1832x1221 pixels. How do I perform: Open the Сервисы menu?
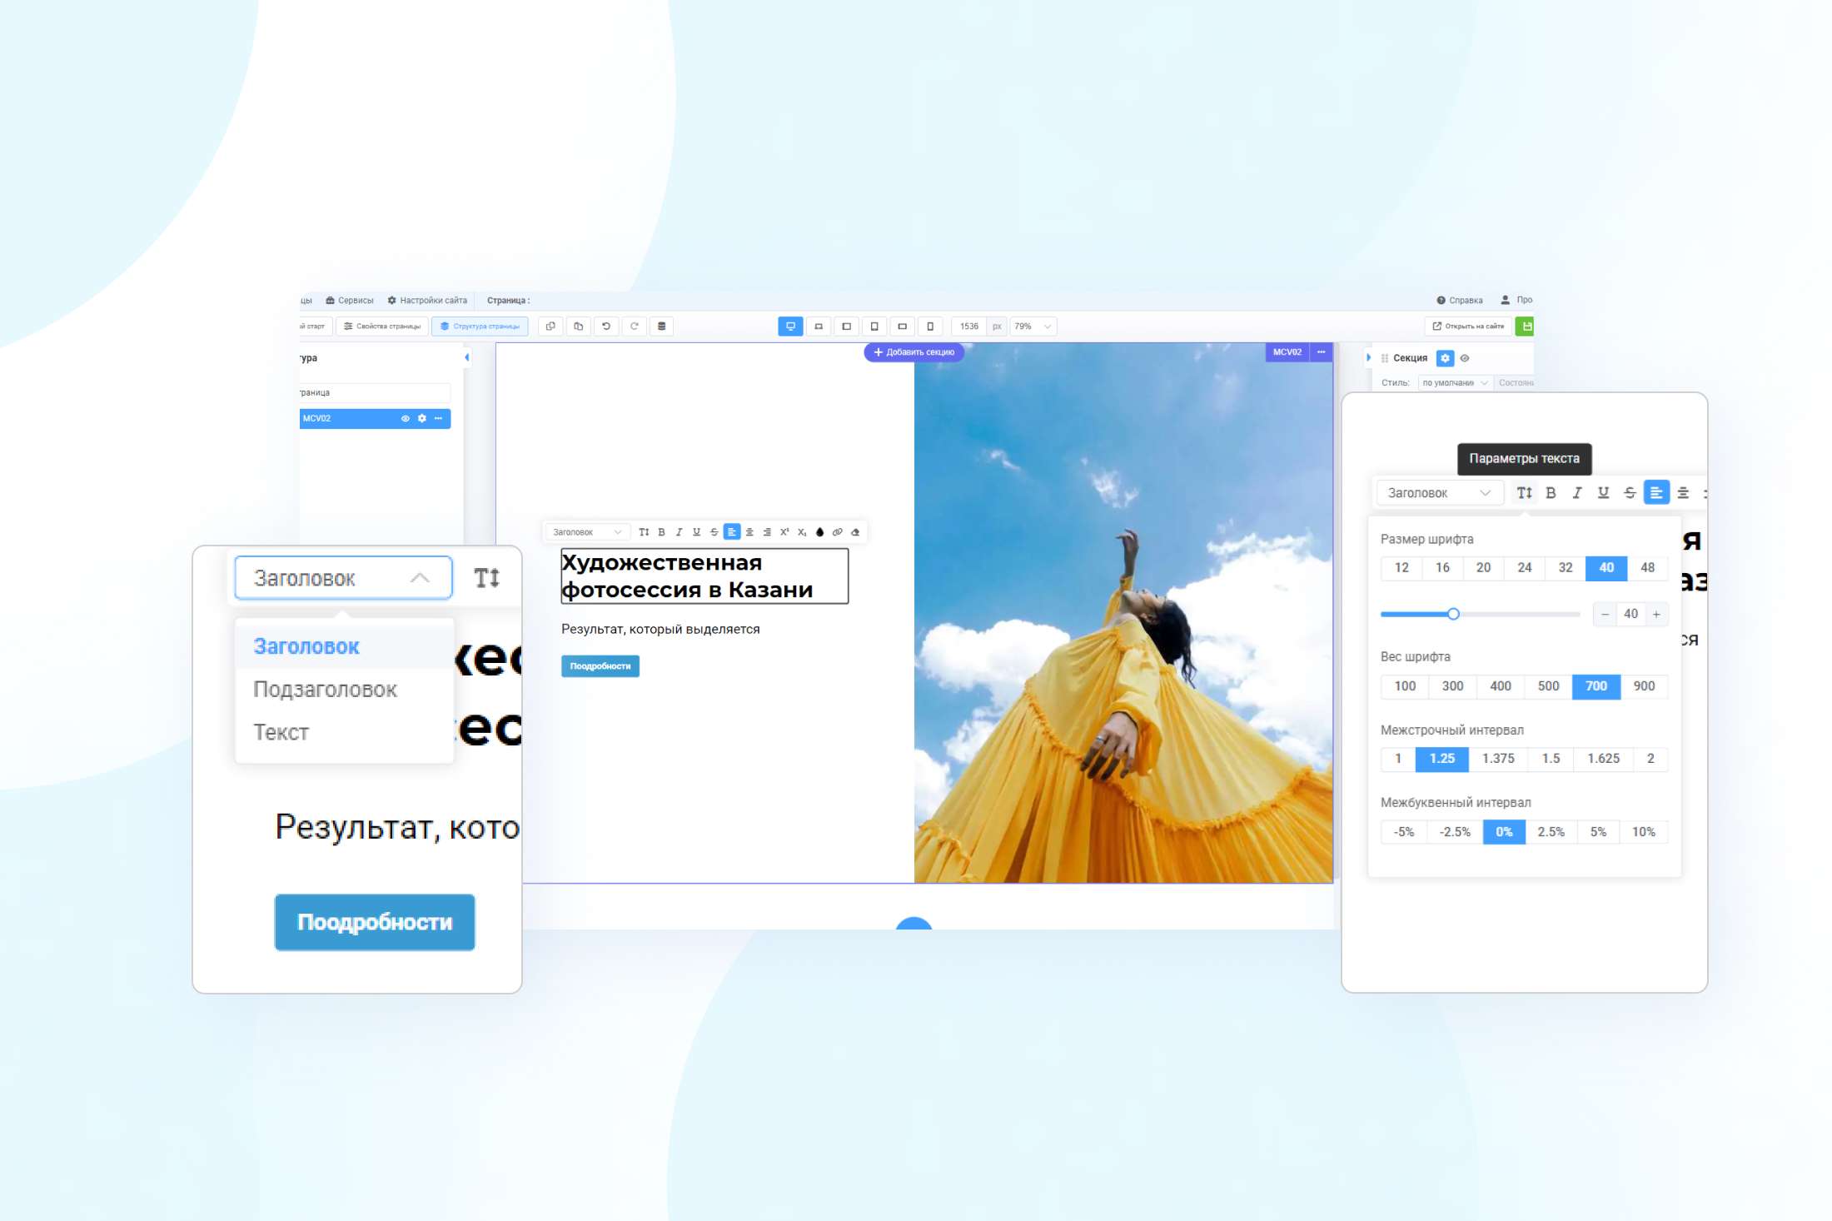tap(350, 301)
